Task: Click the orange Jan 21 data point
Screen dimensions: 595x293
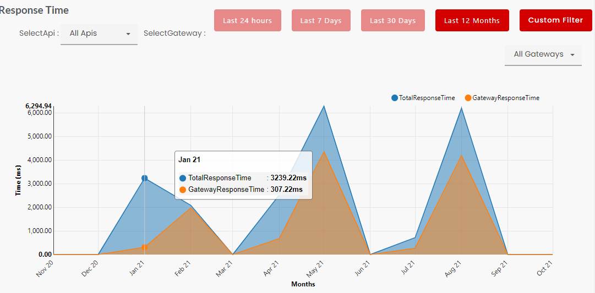Action: pyautogui.click(x=144, y=247)
